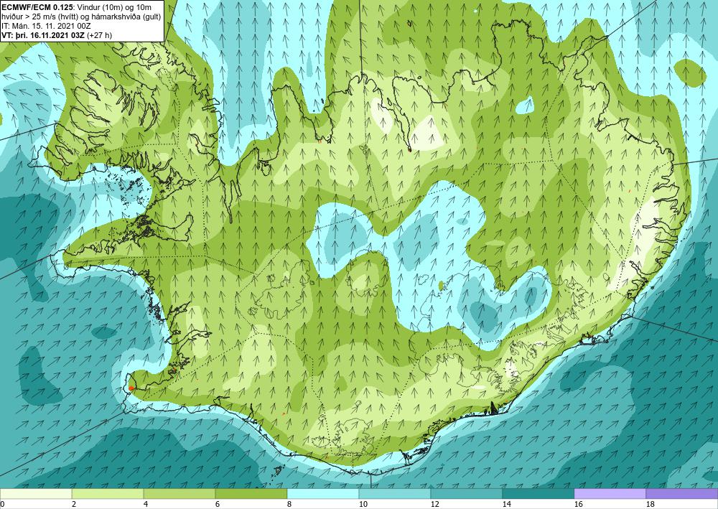The height and width of the screenshot is (509, 718).
Task: Click the 'IT: Mán. 15. 11. 2021 00Z' line
Action: pyautogui.click(x=46, y=26)
